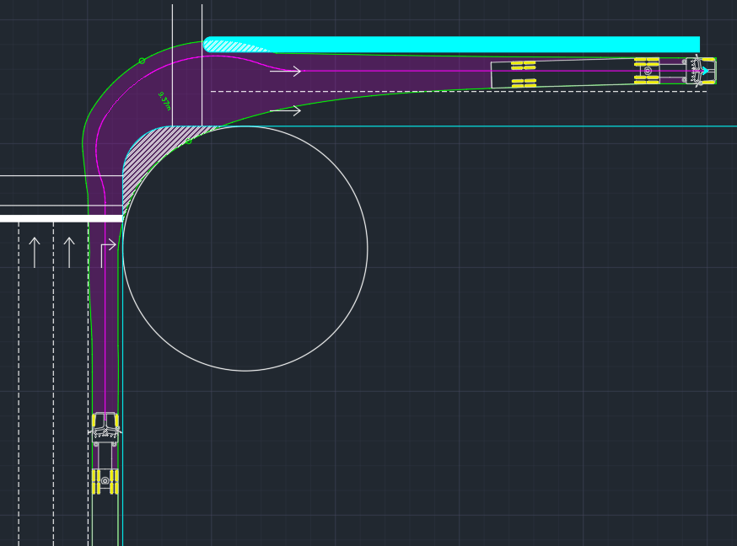Screen dimensions: 737x546
Task: Click the truck cab at the bottom start position
Action: [x=105, y=428]
